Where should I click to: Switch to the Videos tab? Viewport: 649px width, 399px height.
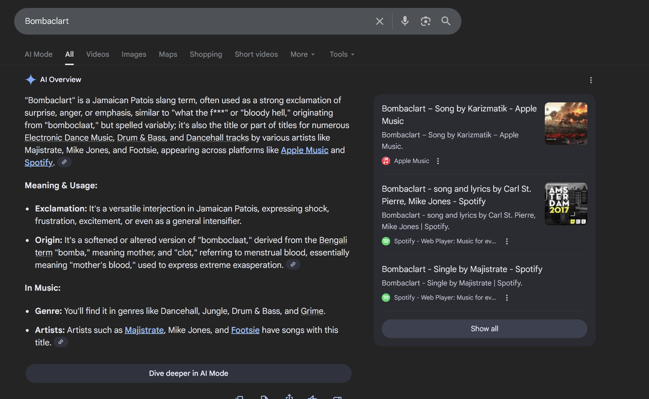coord(98,54)
